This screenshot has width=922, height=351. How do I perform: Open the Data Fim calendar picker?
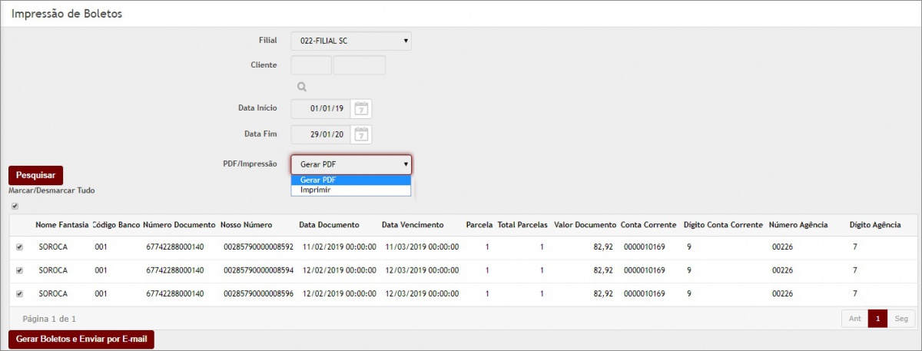click(x=361, y=134)
